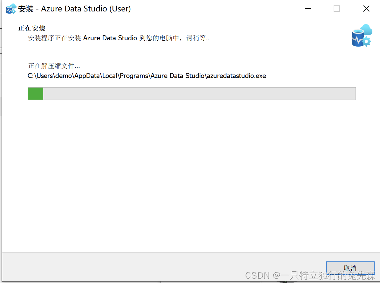380x283 pixels.
Task: Click the 安装程序正在安装 Azure Data Studio description
Action: point(119,38)
